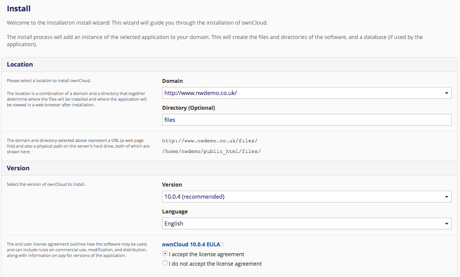Open the Version dropdown showing 10.0.4

coord(307,197)
